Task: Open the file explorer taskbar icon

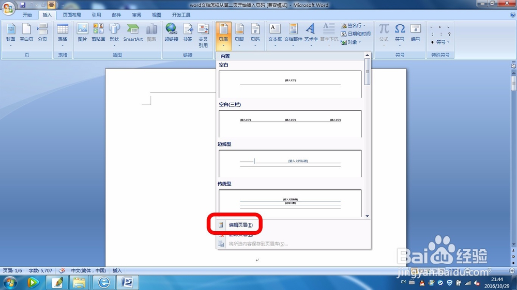Action: pos(79,283)
